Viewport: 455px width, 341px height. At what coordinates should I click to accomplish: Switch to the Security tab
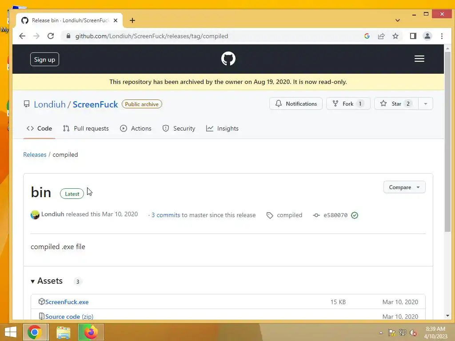coord(179,128)
